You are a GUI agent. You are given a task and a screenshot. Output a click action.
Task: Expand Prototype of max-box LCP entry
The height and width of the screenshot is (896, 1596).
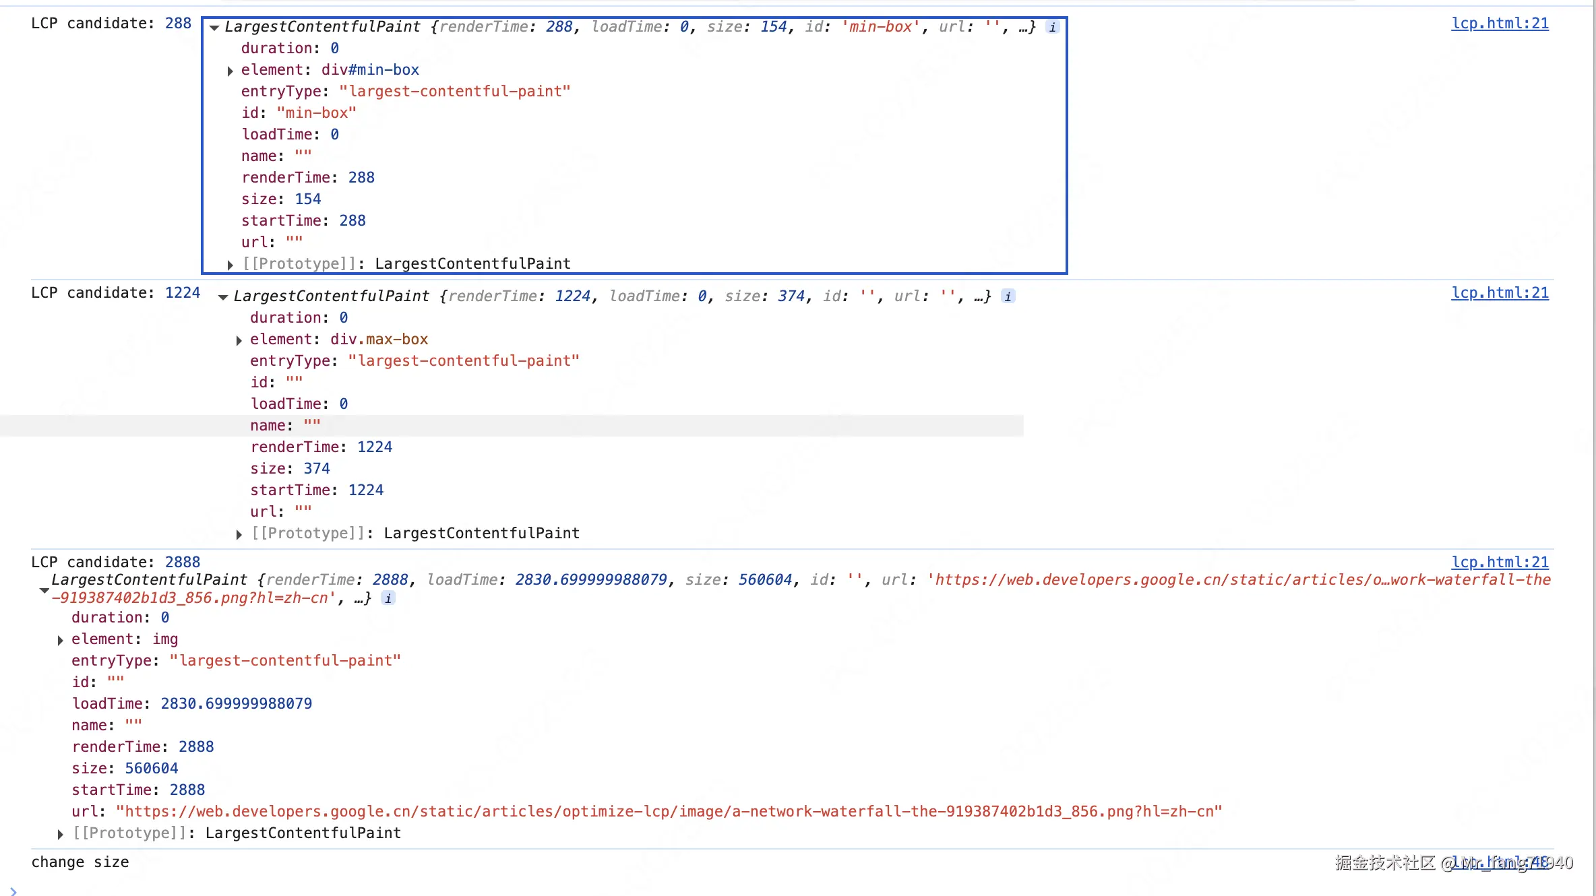tap(239, 534)
